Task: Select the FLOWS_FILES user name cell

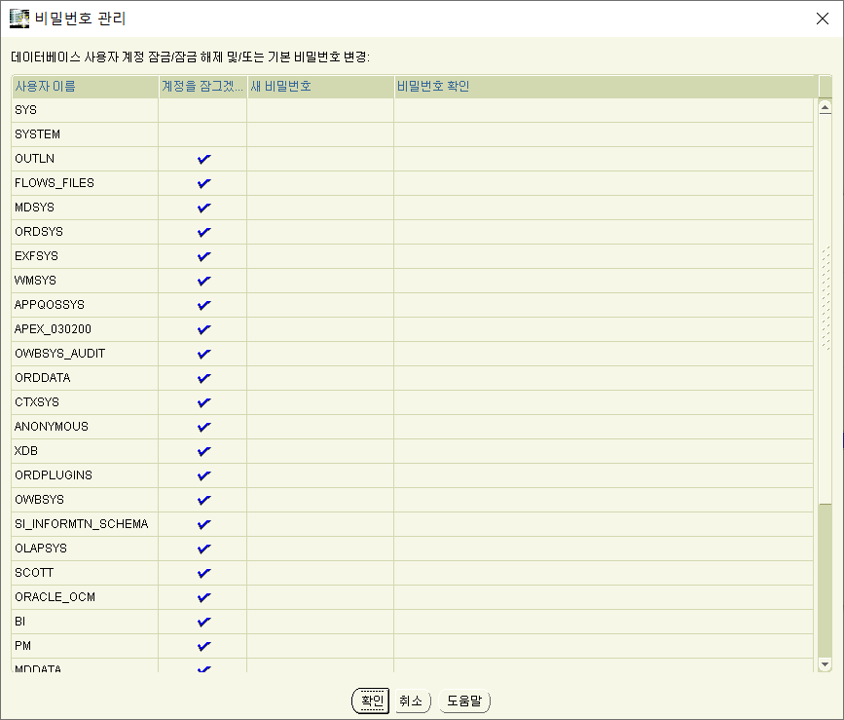Action: [85, 183]
